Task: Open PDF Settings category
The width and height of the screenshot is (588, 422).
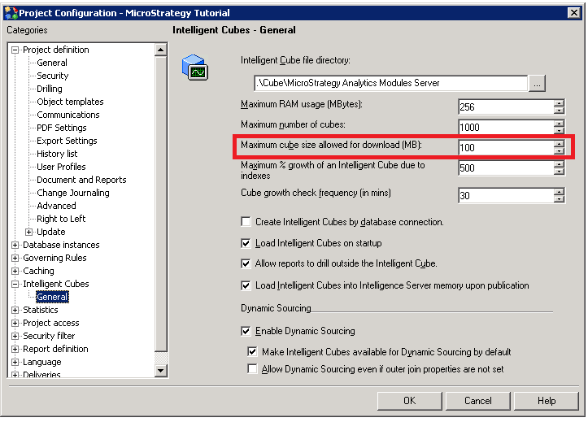Action: [x=62, y=128]
